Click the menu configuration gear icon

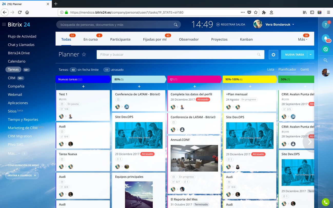pyautogui.click(x=43, y=165)
